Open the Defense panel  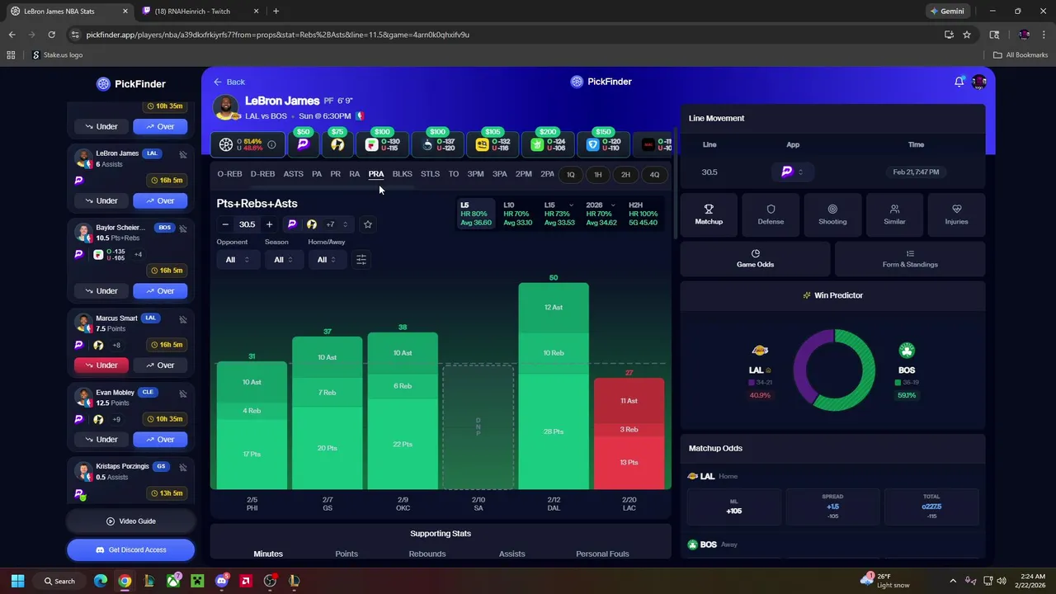771,214
